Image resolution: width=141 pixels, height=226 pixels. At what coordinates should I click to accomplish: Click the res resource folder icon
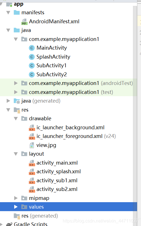coord(17,110)
